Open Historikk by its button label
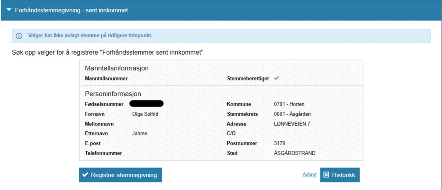 [343, 175]
